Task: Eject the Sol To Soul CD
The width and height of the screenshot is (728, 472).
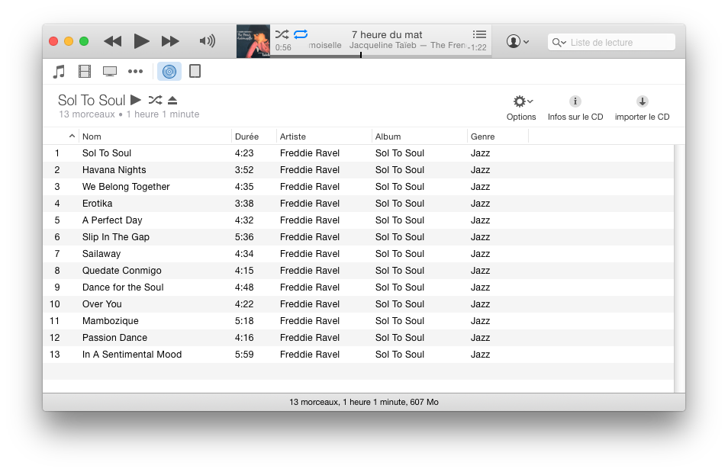Action: (x=172, y=100)
